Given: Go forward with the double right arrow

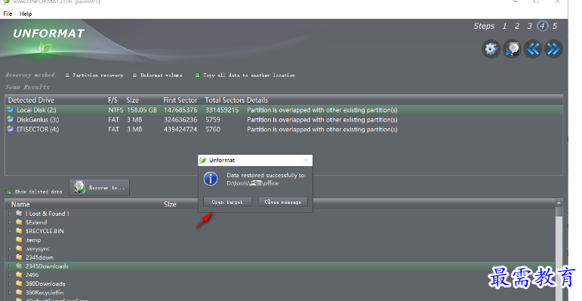Looking at the screenshot, I should [553, 49].
